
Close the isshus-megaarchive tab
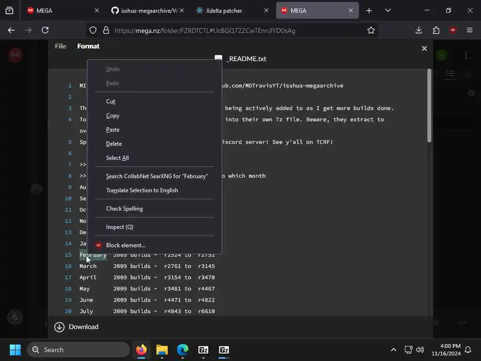(182, 10)
